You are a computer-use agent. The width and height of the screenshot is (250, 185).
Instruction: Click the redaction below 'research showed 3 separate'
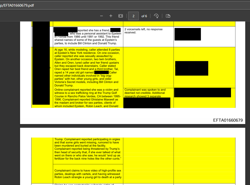click(147, 103)
